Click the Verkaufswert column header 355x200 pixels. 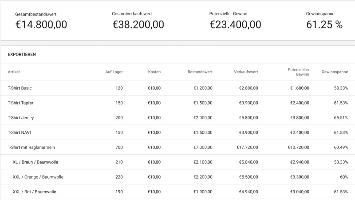(x=246, y=72)
